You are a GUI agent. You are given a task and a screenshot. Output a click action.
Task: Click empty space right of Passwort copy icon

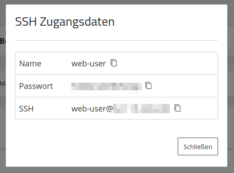[185, 86]
